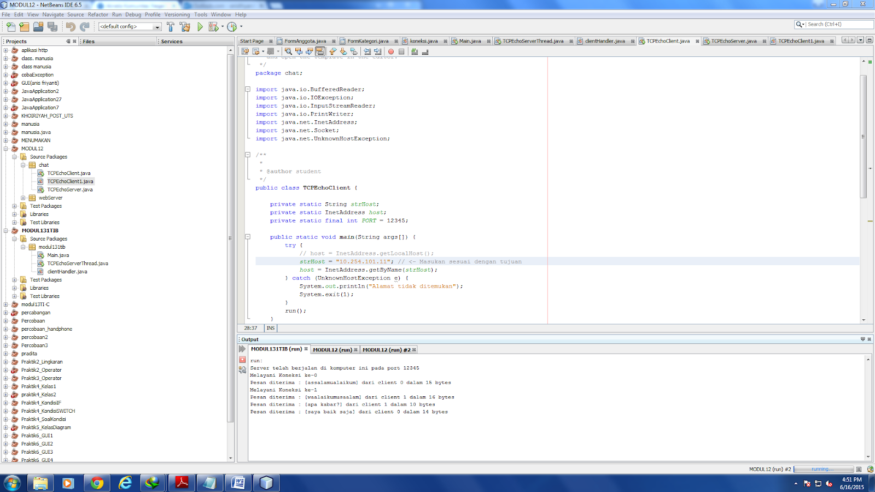875x492 pixels.
Task: Click the running progress bar in status bar
Action: point(824,468)
